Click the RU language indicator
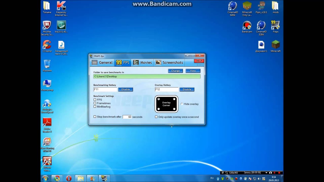The height and width of the screenshot is (182, 324). pos(212,178)
